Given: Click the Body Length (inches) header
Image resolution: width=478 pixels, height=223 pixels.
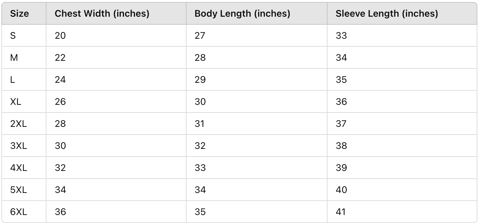Looking at the screenshot, I should [242, 14].
